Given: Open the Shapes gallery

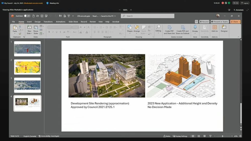Looking at the screenshot, I should click(x=130, y=29).
